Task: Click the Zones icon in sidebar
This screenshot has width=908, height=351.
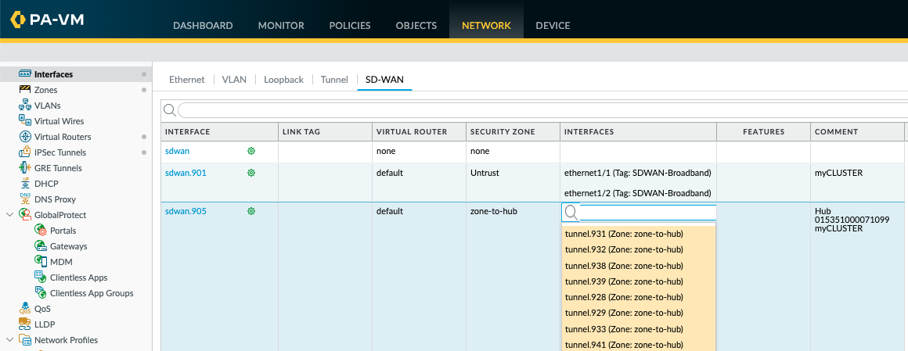Action: [24, 90]
